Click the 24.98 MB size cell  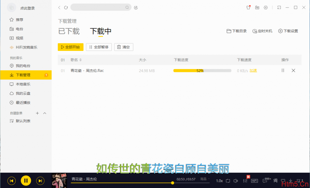147,71
